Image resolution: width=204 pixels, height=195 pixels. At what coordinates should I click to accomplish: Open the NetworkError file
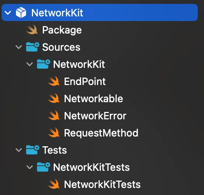[95, 115]
